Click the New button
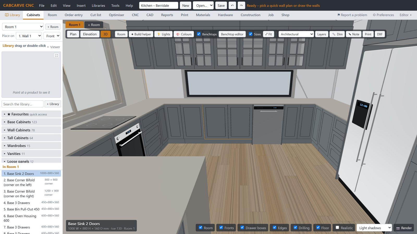The width and height of the screenshot is (417, 234). pos(186,5)
